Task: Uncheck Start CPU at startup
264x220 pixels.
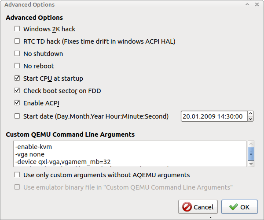Action: click(17, 78)
